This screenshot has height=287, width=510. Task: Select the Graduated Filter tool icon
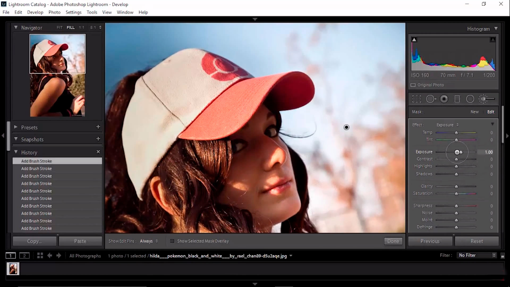pos(457,99)
